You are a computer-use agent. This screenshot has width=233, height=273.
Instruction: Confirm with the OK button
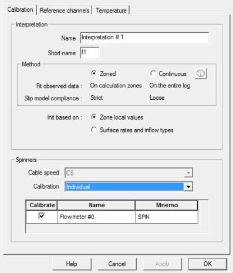tap(208, 264)
